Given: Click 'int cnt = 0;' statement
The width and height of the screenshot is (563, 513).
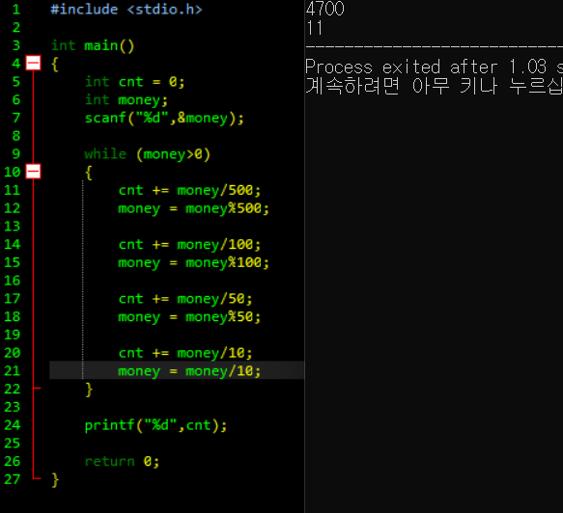Looking at the screenshot, I should coord(134,82).
